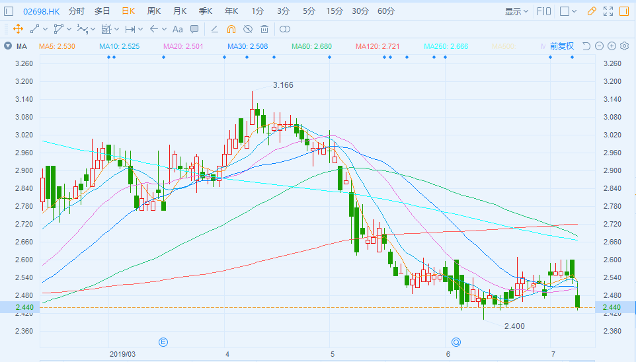Click the 前复权 adjustment button
Viewport: 636px width, 362px height.
coord(561,46)
